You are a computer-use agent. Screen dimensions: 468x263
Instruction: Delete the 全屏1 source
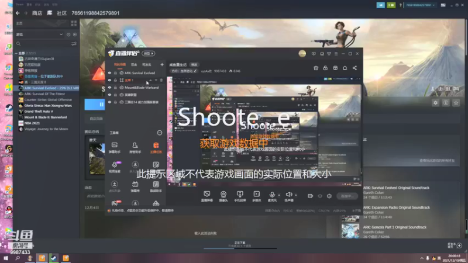pos(161,80)
